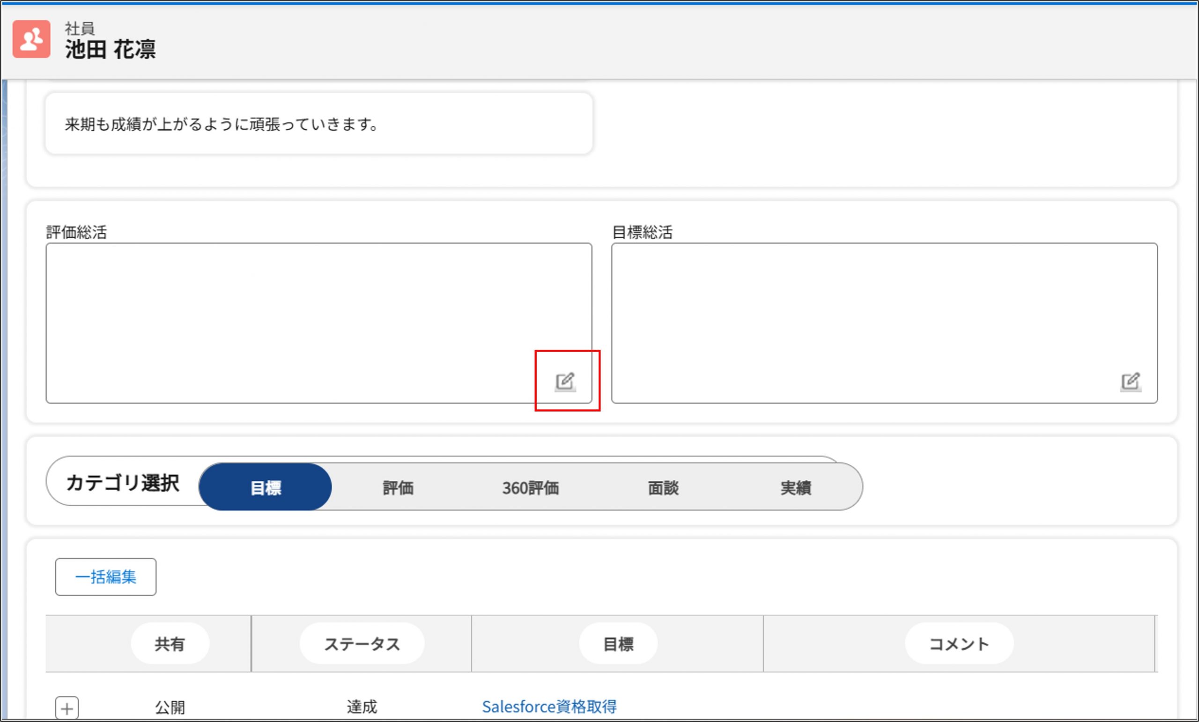The height and width of the screenshot is (722, 1199).
Task: Click the 一括編集 button
Action: click(x=105, y=577)
